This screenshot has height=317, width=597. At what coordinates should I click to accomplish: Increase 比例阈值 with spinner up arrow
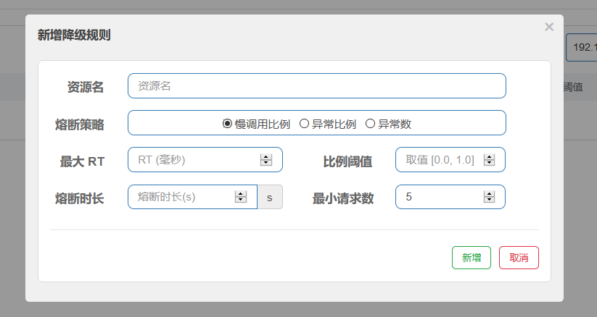(x=490, y=157)
